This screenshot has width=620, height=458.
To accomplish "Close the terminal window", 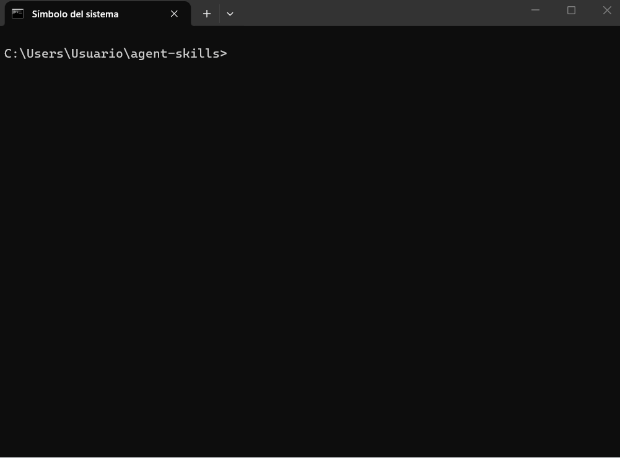I will [x=607, y=11].
